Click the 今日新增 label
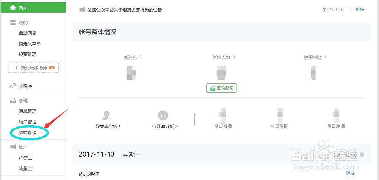This screenshot has height=180, width=379. click(223, 126)
